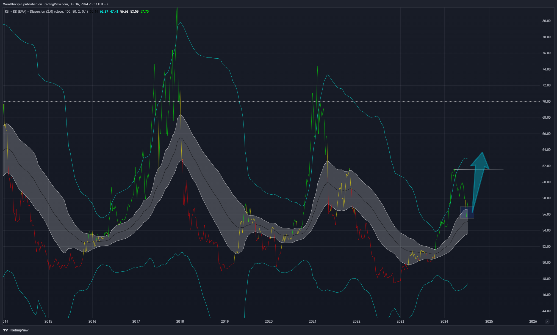Click the white 56.68 legend value

click(x=124, y=12)
